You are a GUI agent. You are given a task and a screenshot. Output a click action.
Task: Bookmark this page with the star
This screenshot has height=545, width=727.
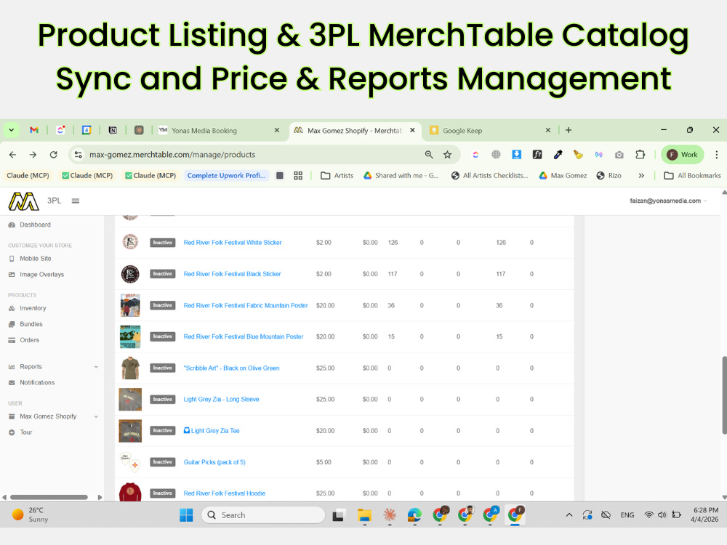pyautogui.click(x=447, y=155)
